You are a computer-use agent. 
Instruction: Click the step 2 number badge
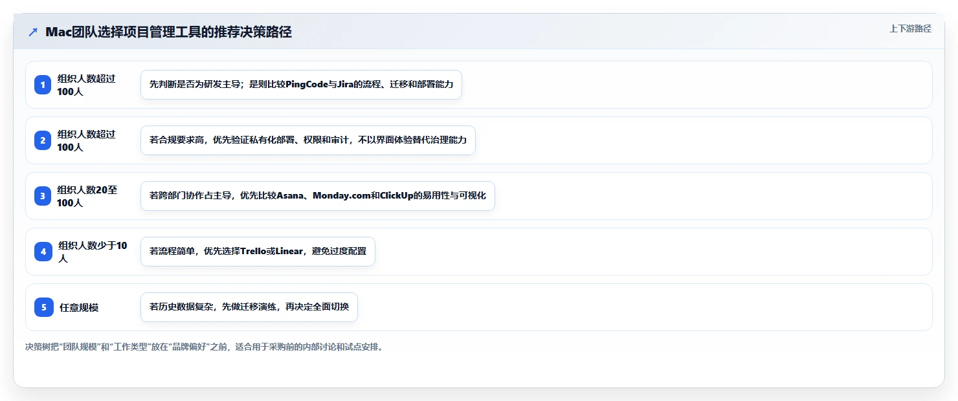pos(43,140)
